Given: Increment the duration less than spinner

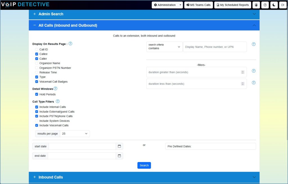Looking at the screenshot, I should click(242, 83).
